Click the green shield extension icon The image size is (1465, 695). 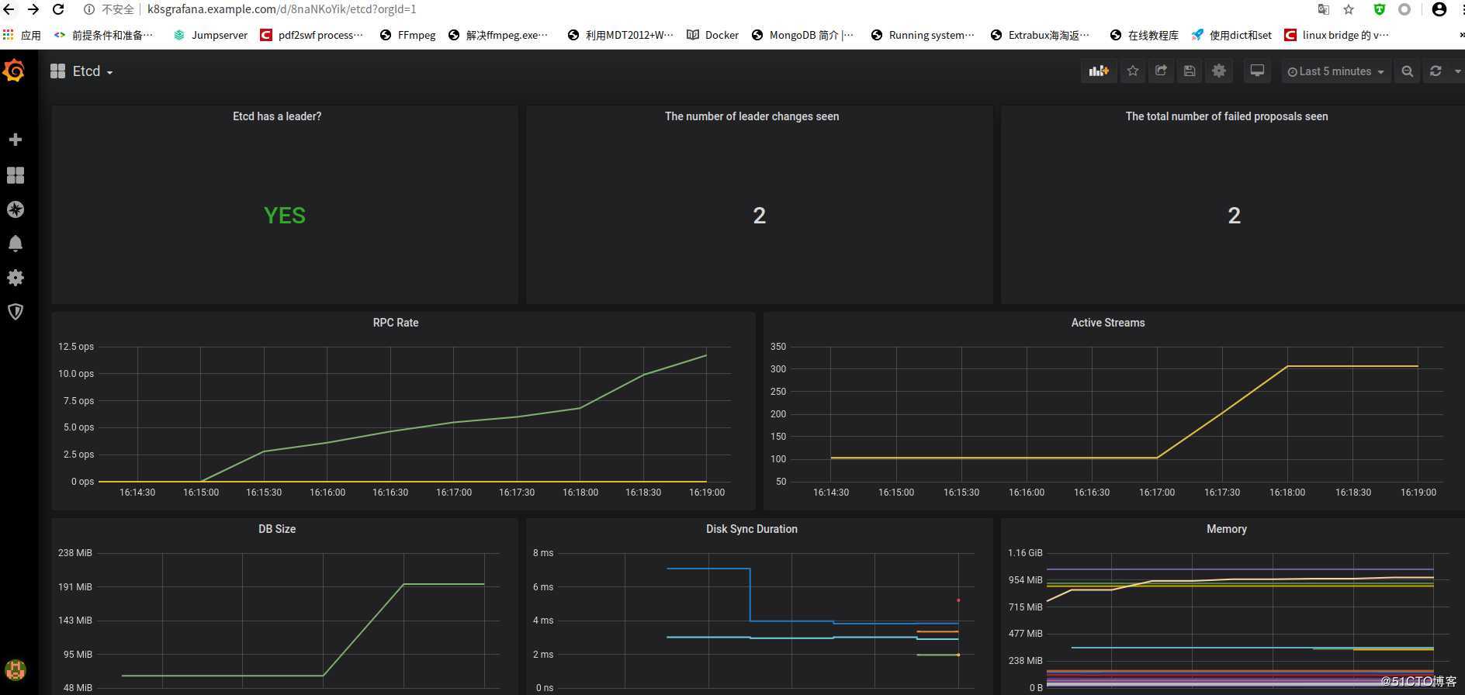(x=1379, y=9)
